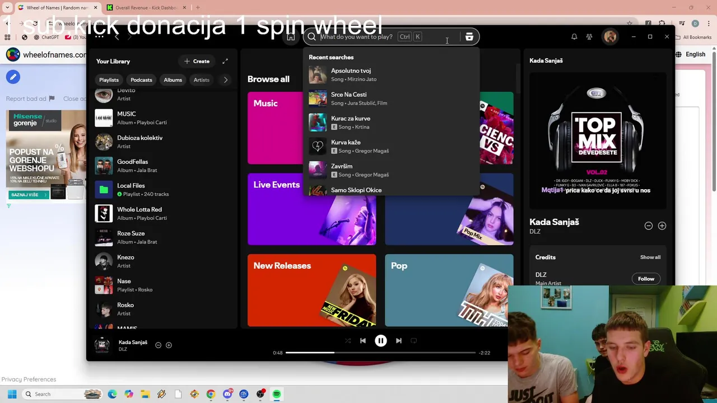Viewport: 717px width, 403px height.
Task: Open File Explorer from taskbar
Action: (145, 394)
